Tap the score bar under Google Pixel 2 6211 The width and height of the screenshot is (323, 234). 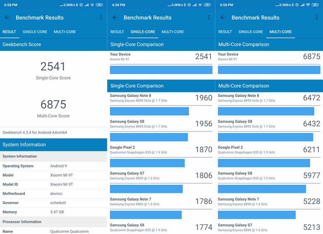click(x=264, y=163)
